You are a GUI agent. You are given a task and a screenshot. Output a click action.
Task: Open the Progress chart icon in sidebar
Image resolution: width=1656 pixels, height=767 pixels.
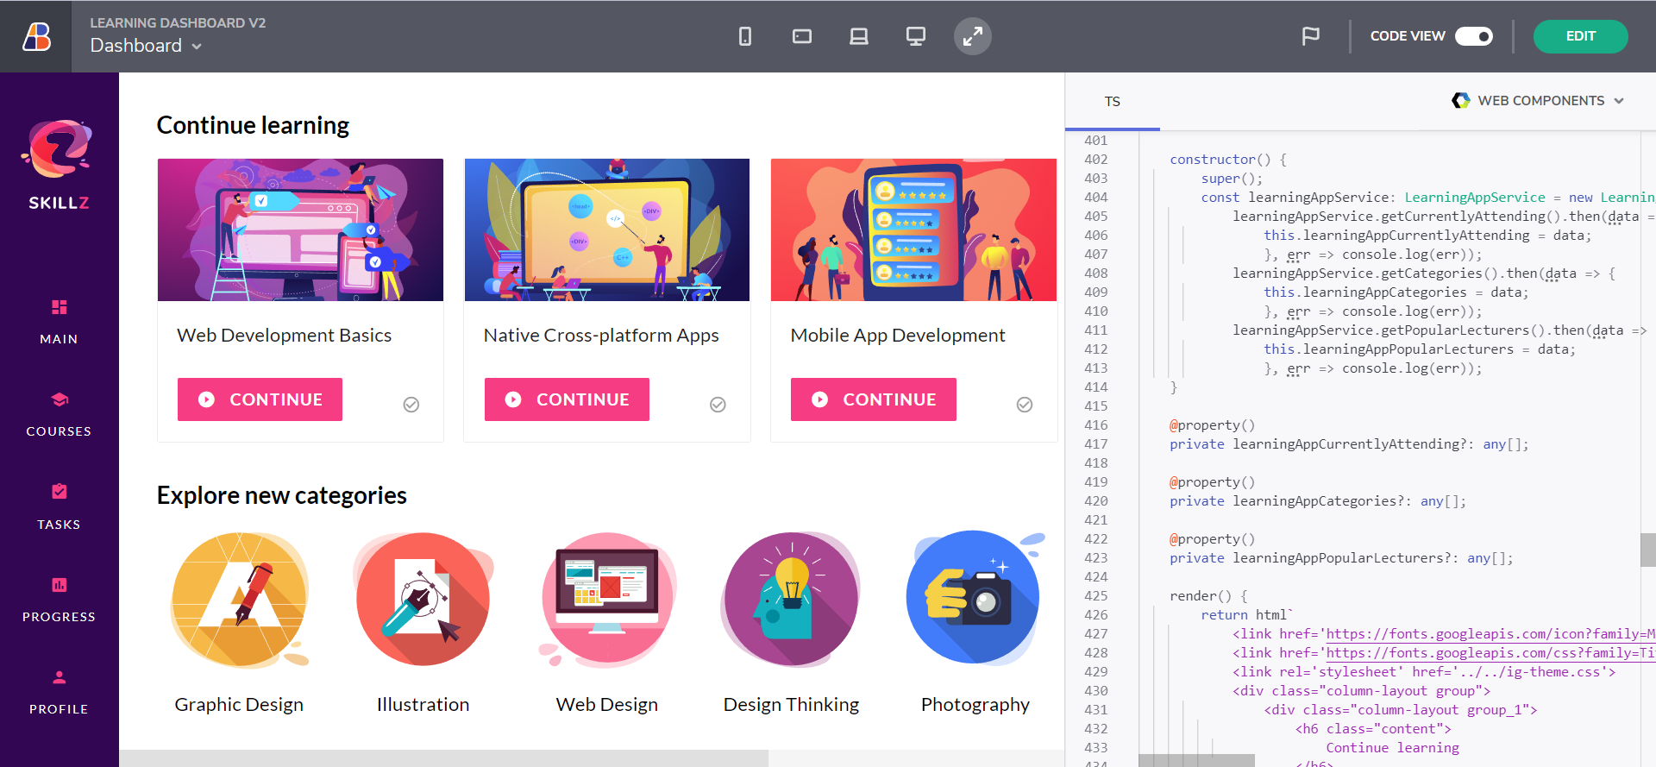(x=59, y=586)
